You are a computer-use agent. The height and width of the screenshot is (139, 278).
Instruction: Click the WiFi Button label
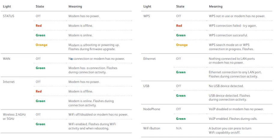(152, 128)
